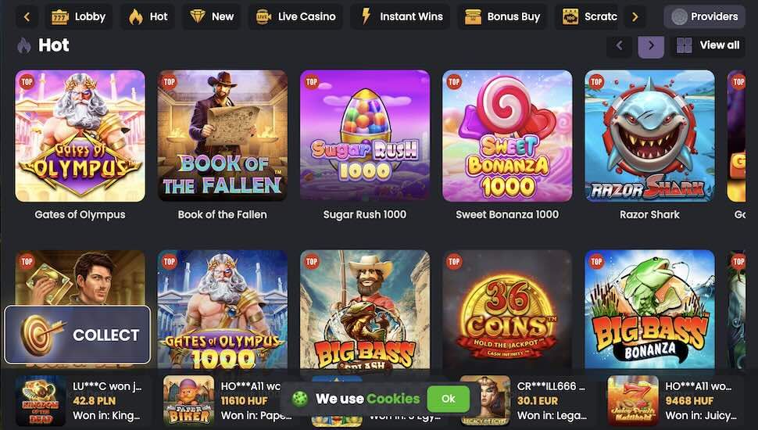This screenshot has width=758, height=430.
Task: Open Sweet Bonanza 1000 game
Action: [x=507, y=136]
